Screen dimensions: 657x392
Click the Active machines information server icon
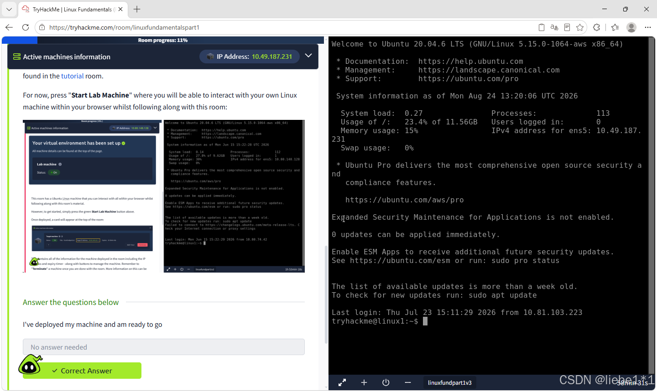pos(17,57)
